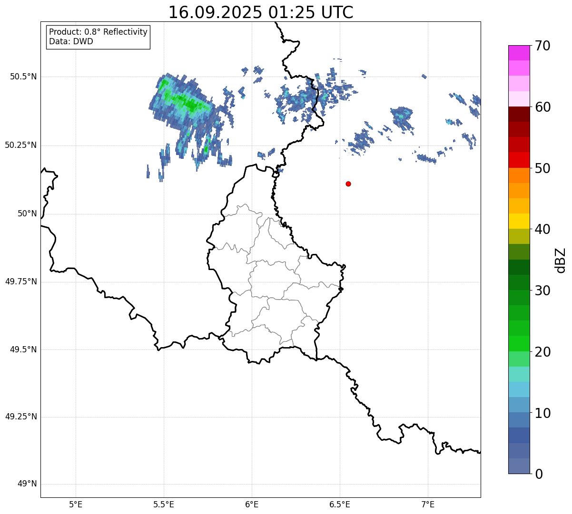This screenshot has height=514, width=572.
Task: Click the 7°E longitude label
Action: pyautogui.click(x=428, y=504)
